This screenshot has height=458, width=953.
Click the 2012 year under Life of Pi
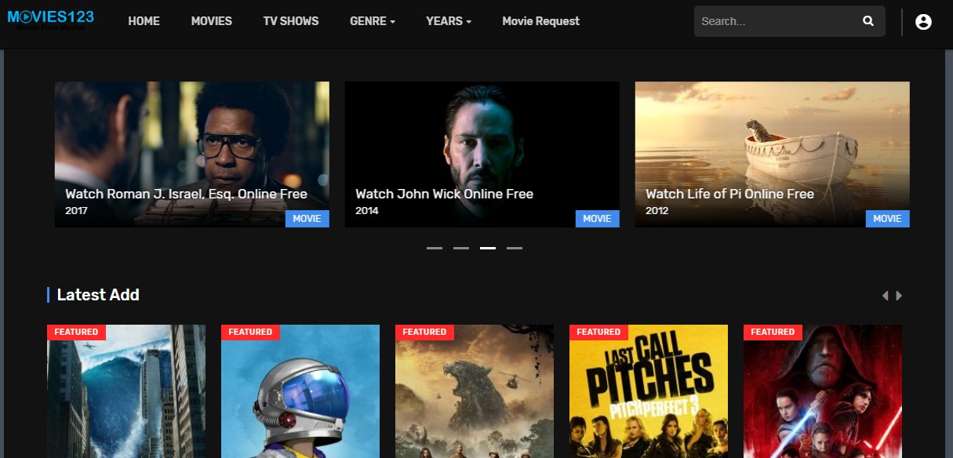point(657,211)
